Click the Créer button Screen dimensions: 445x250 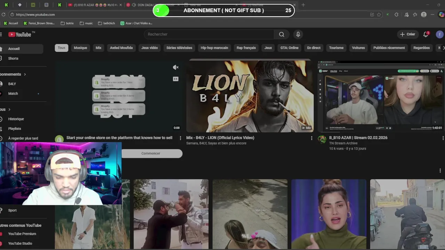pyautogui.click(x=407, y=34)
